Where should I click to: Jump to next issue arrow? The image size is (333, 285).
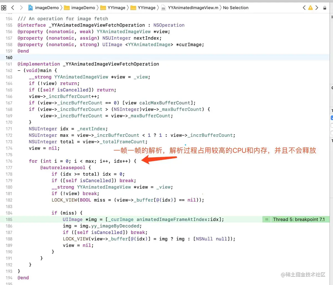(x=317, y=8)
